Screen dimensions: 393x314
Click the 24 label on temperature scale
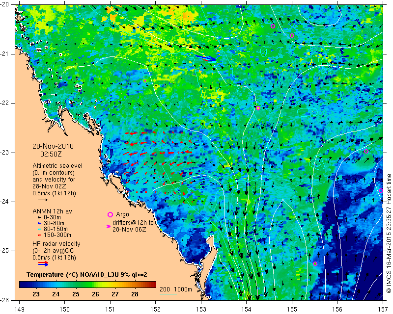[x=56, y=294]
